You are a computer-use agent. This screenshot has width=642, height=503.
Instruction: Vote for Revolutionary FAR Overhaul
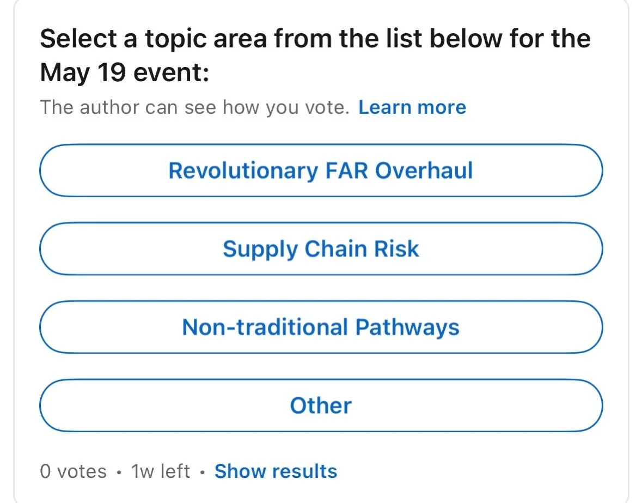pos(321,171)
